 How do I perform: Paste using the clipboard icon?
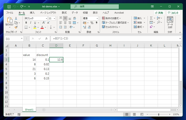pyautogui.click(x=10, y=20)
